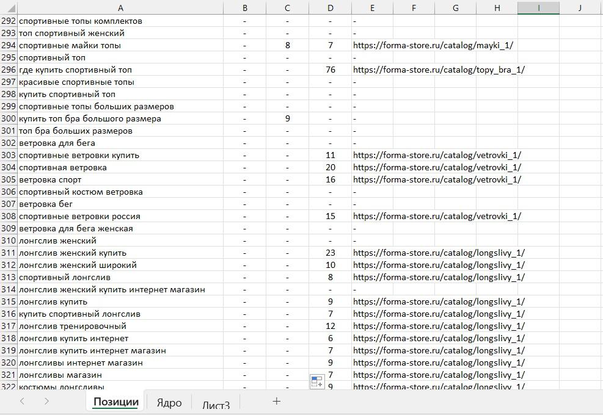Add a new sheet with the plus button
The image size is (603, 415).
coord(276,402)
